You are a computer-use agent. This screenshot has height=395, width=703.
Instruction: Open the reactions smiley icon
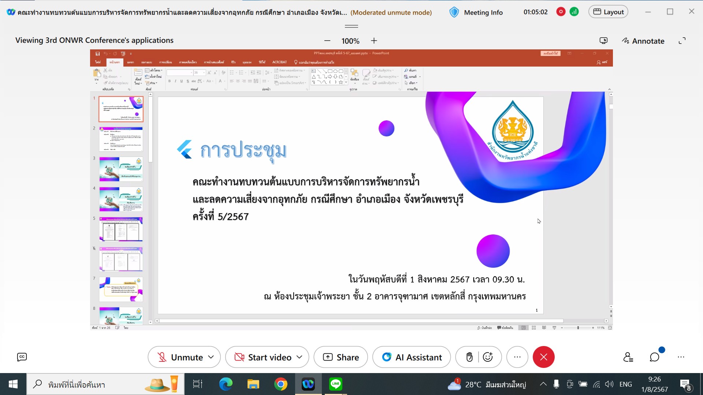[x=488, y=357]
